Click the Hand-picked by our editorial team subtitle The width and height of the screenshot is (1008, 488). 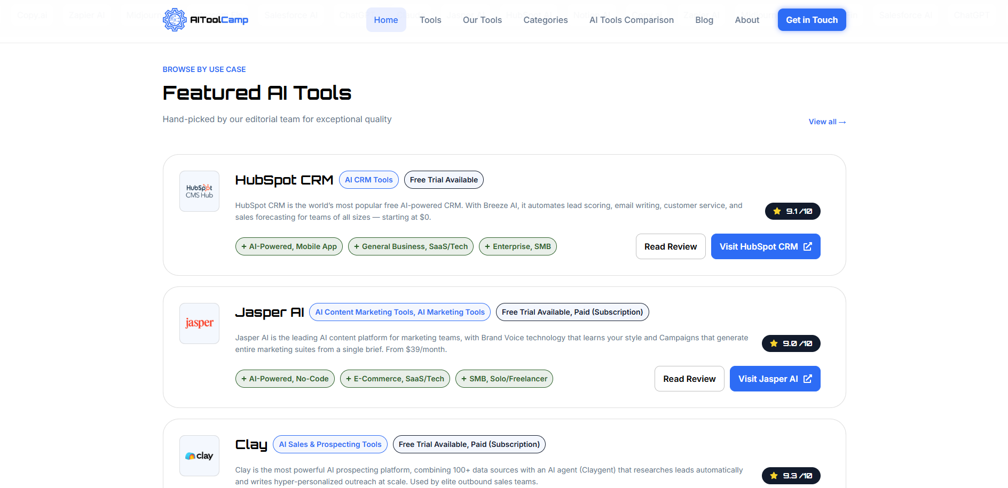tap(277, 119)
